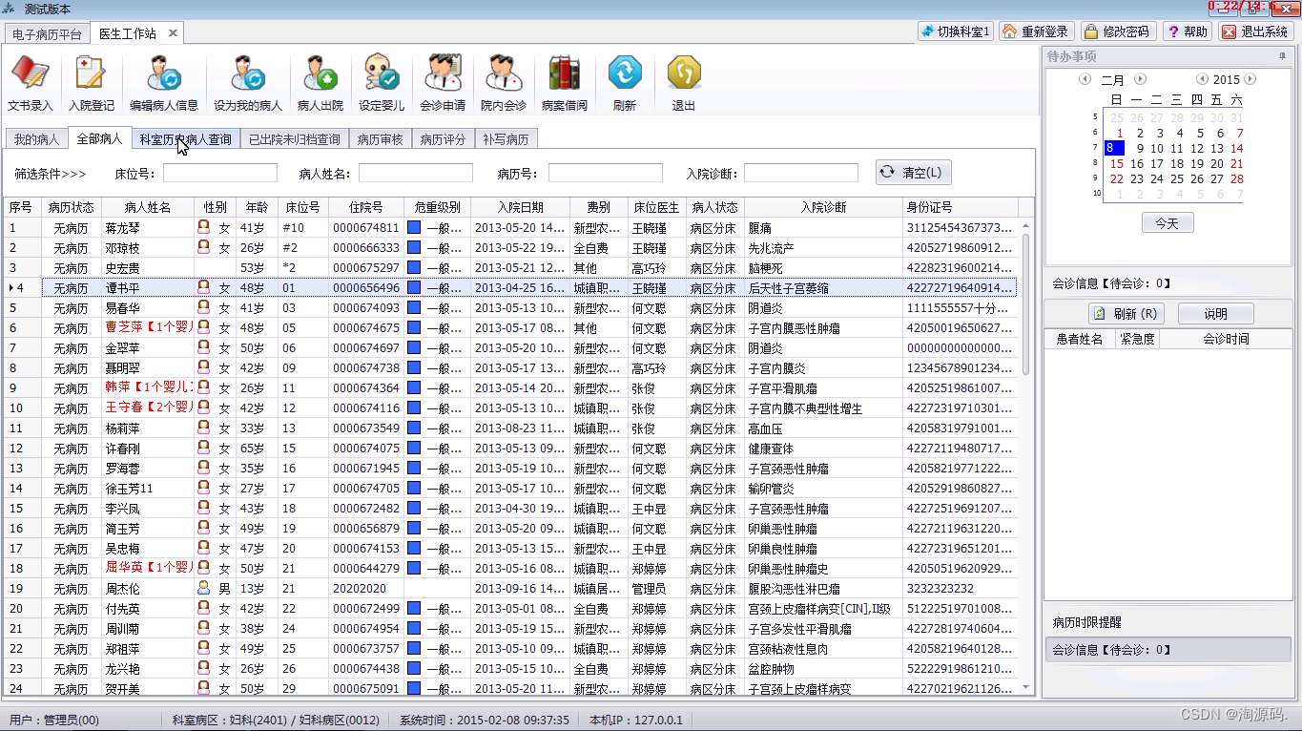Click the 刷新 refresh toolbar icon

tap(625, 84)
